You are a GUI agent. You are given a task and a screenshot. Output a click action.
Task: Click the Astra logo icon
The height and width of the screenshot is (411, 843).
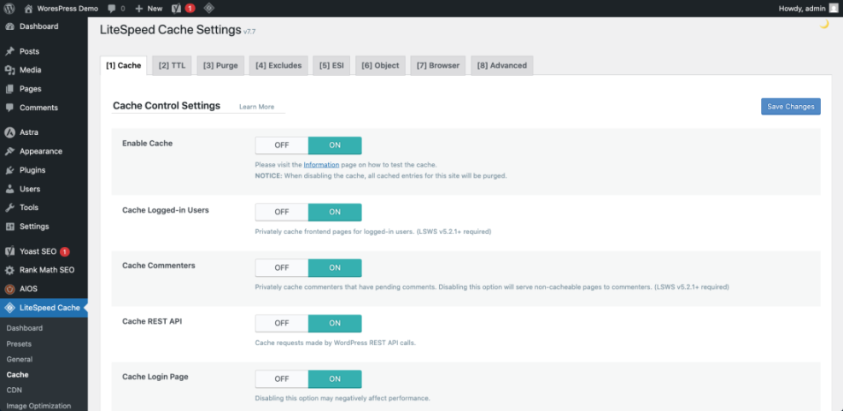pyautogui.click(x=9, y=132)
